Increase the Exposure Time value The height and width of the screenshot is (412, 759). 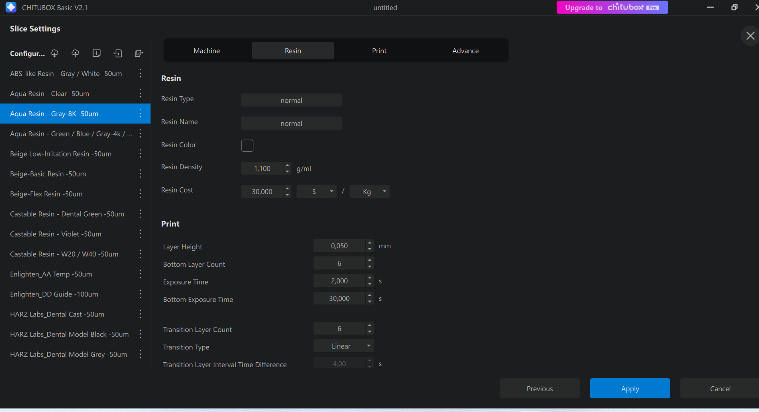tap(370, 278)
